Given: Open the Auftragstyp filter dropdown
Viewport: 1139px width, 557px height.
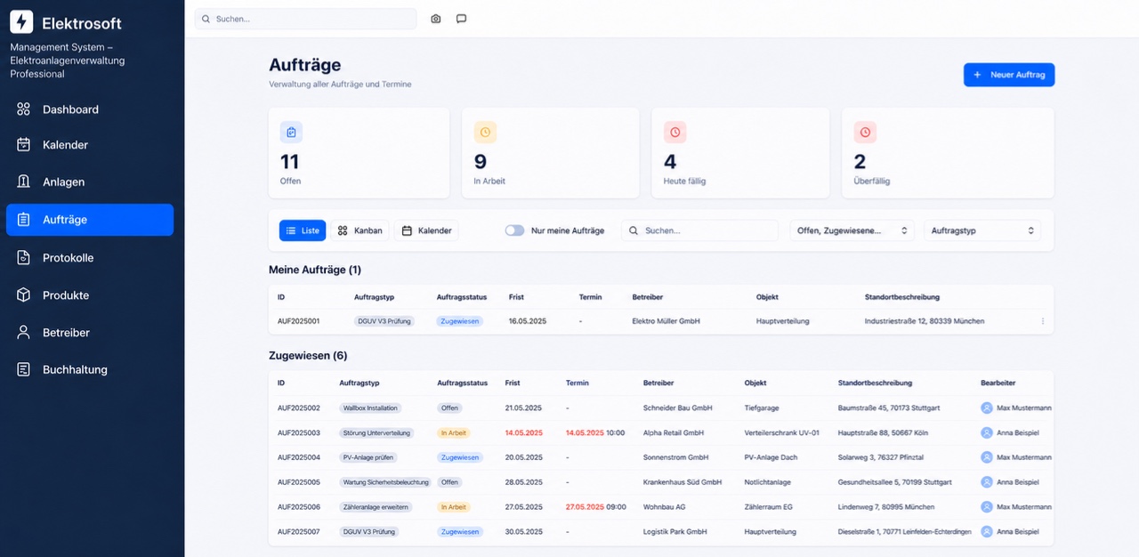Looking at the screenshot, I should point(982,230).
